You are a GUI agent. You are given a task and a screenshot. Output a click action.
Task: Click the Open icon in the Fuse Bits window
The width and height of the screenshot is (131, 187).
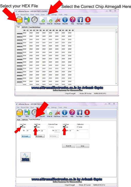click(x=20, y=113)
